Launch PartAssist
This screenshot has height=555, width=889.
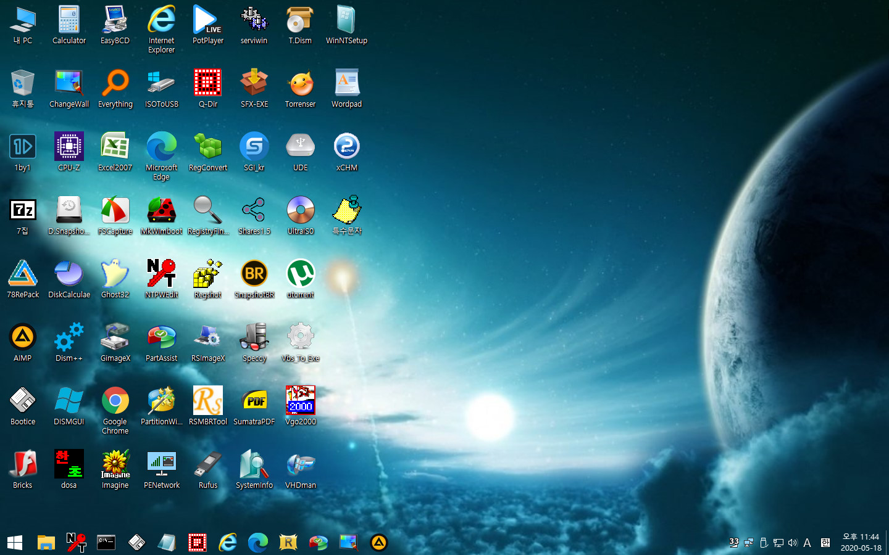[x=162, y=343]
